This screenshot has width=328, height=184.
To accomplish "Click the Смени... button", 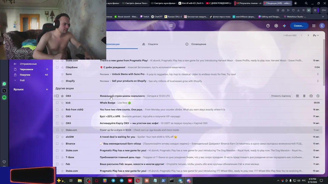I will click(x=299, y=26).
